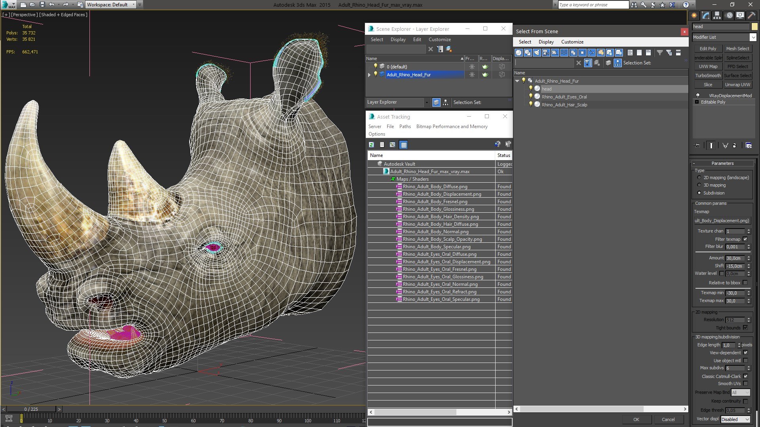Click Create New Layer icon in Scene Explorer

coord(449,49)
